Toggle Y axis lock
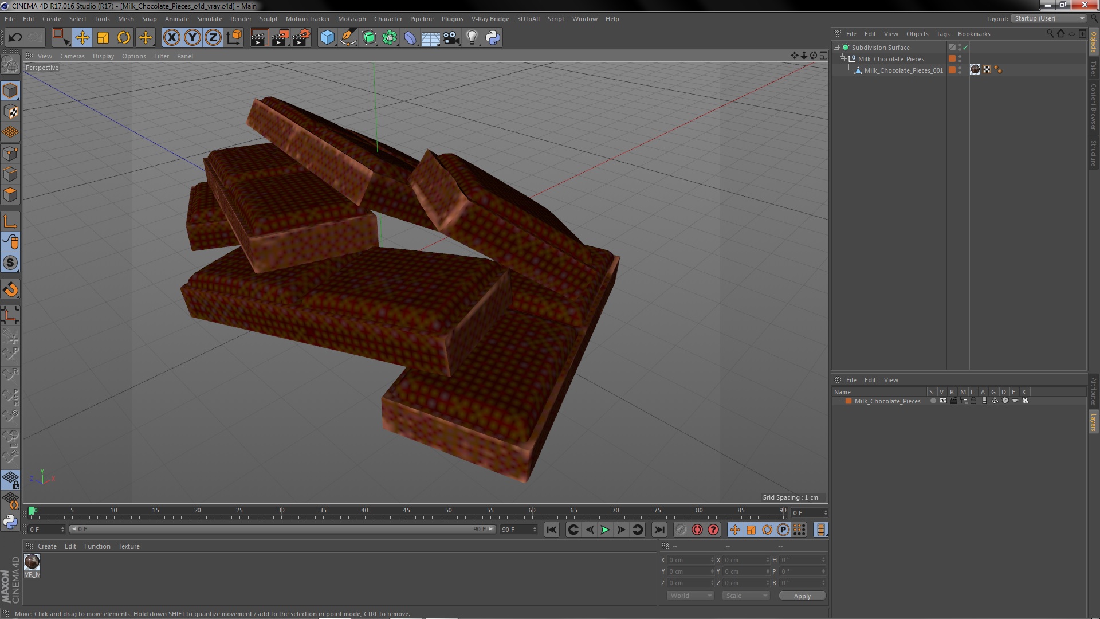This screenshot has width=1100, height=619. point(192,38)
